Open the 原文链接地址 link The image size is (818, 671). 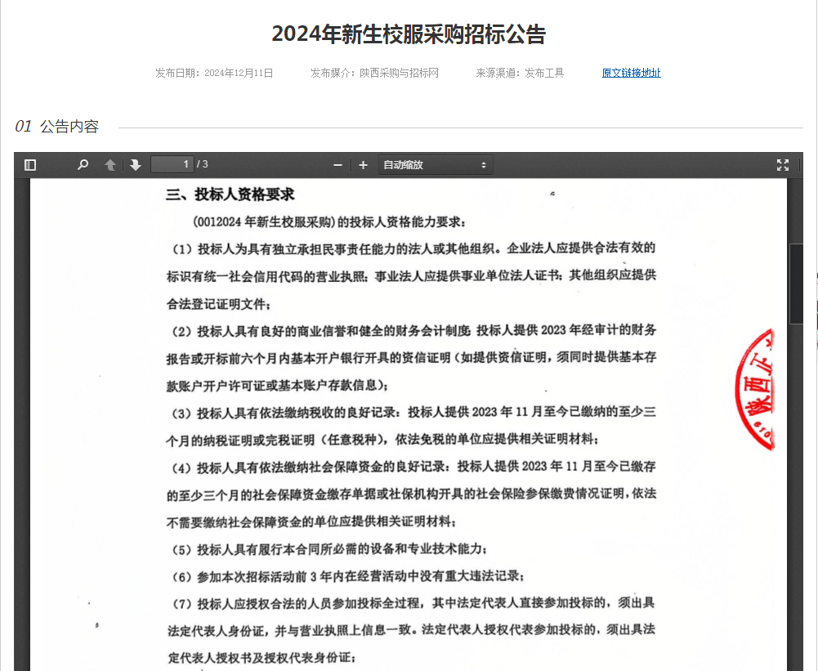(631, 73)
